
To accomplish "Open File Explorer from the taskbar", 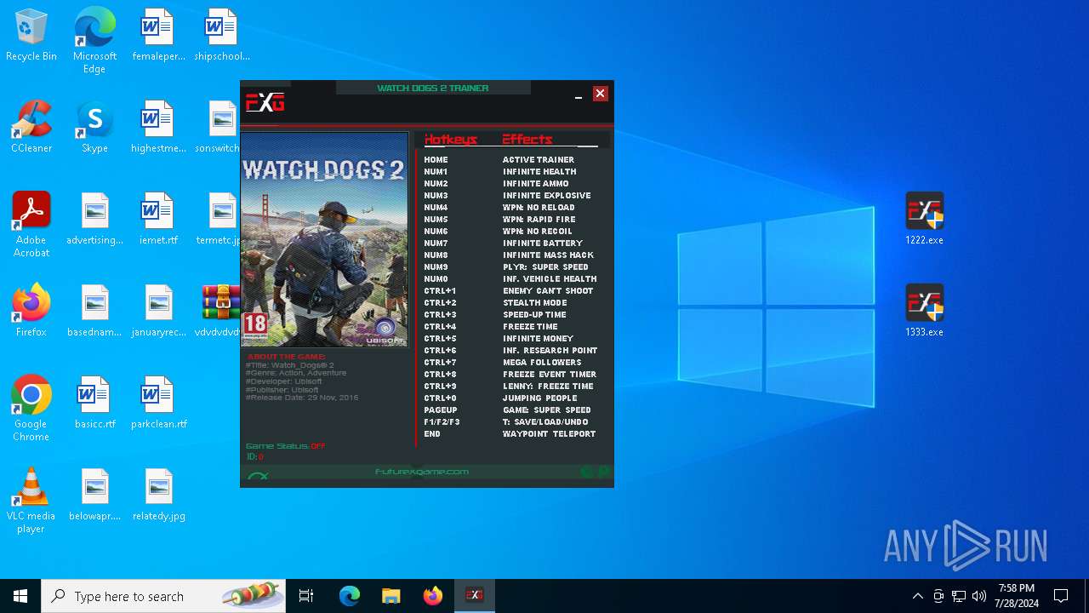I will click(x=391, y=595).
